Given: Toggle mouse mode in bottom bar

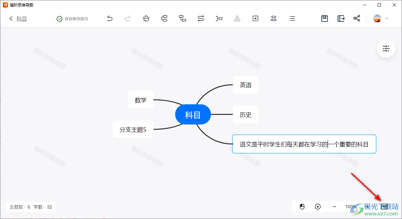Looking at the screenshot, I should pyautogui.click(x=302, y=207).
